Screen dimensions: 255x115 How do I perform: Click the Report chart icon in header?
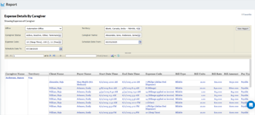pos(3,4)
